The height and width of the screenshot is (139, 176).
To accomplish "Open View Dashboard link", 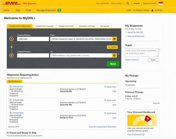I will click(134, 135).
